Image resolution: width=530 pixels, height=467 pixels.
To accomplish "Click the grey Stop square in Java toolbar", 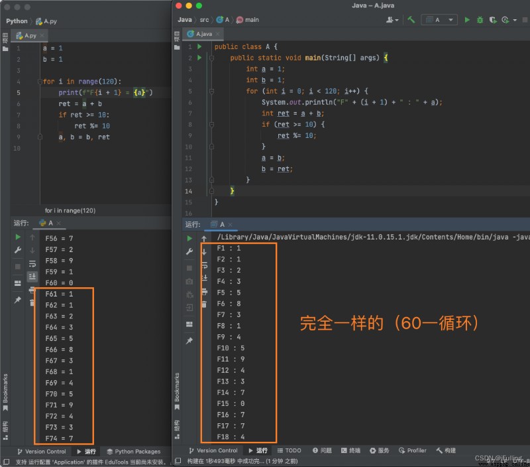I will point(525,20).
